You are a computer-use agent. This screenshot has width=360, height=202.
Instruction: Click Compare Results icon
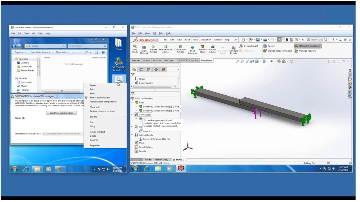233,50
